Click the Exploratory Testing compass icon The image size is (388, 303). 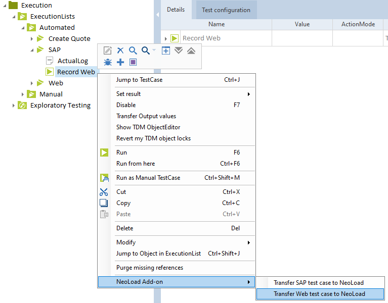(22, 105)
